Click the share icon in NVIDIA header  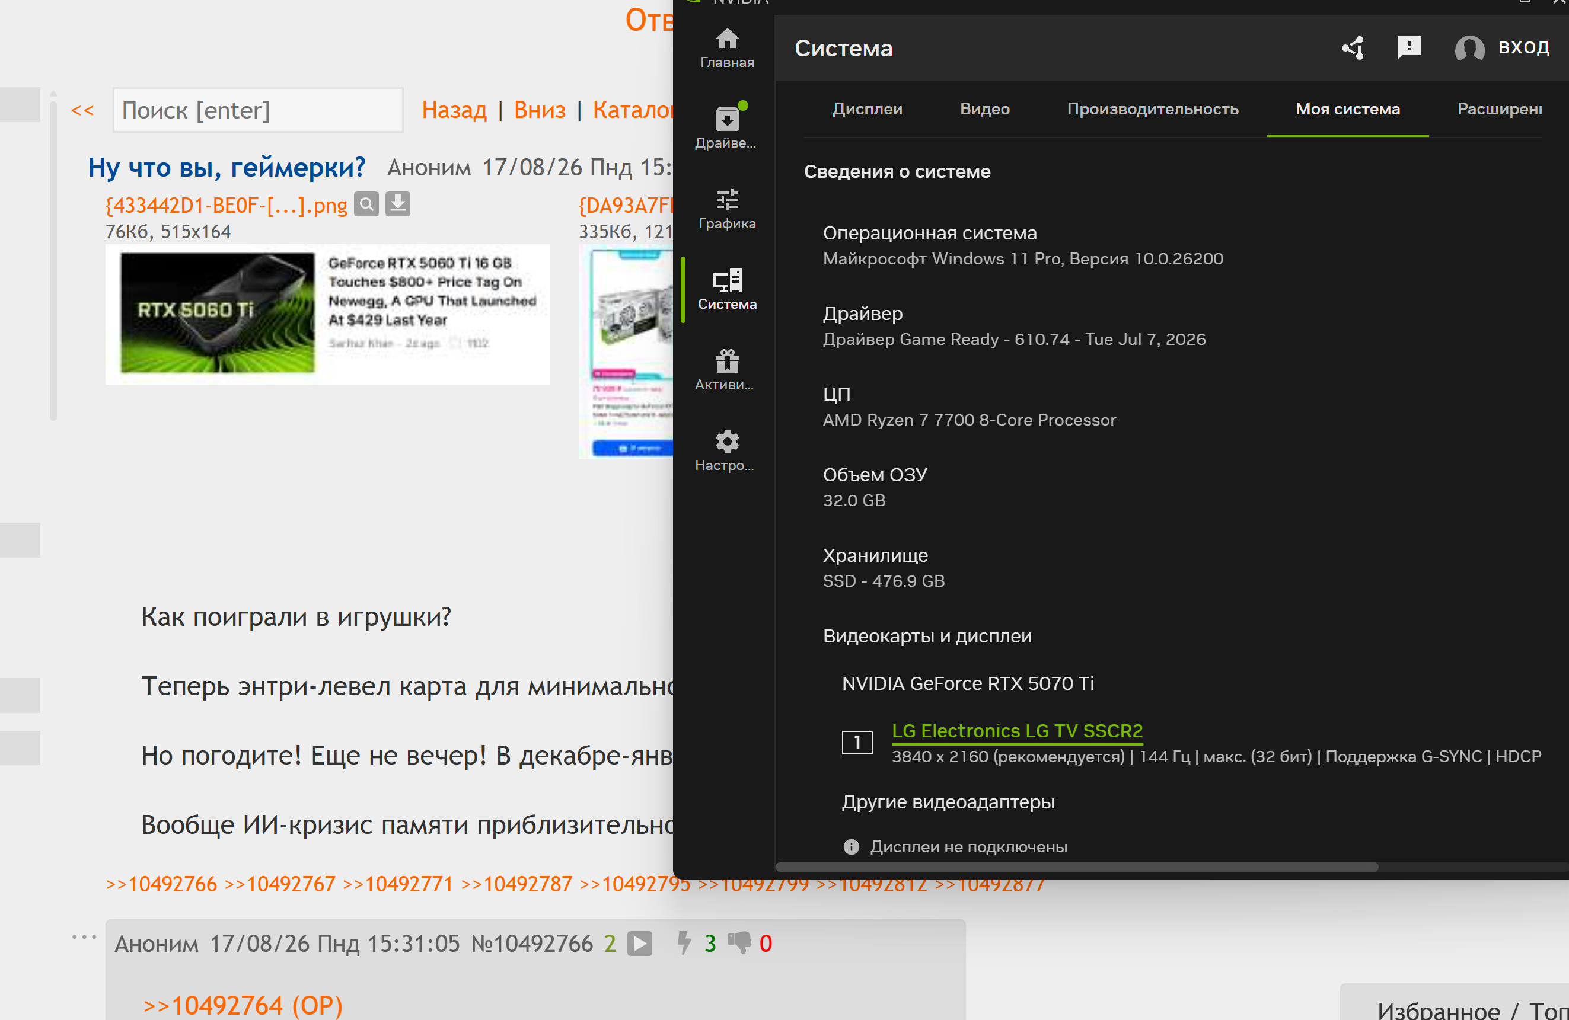(x=1353, y=47)
